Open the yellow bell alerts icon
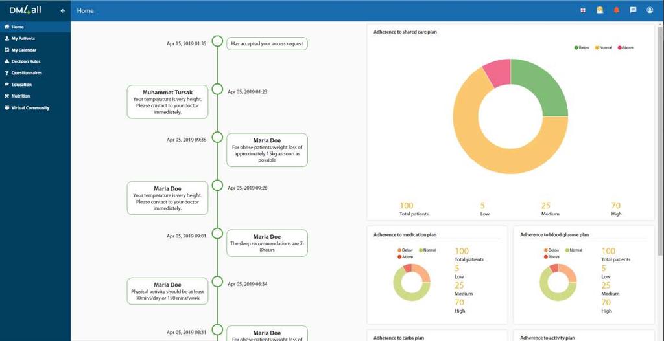The width and height of the screenshot is (664, 341). pos(600,10)
